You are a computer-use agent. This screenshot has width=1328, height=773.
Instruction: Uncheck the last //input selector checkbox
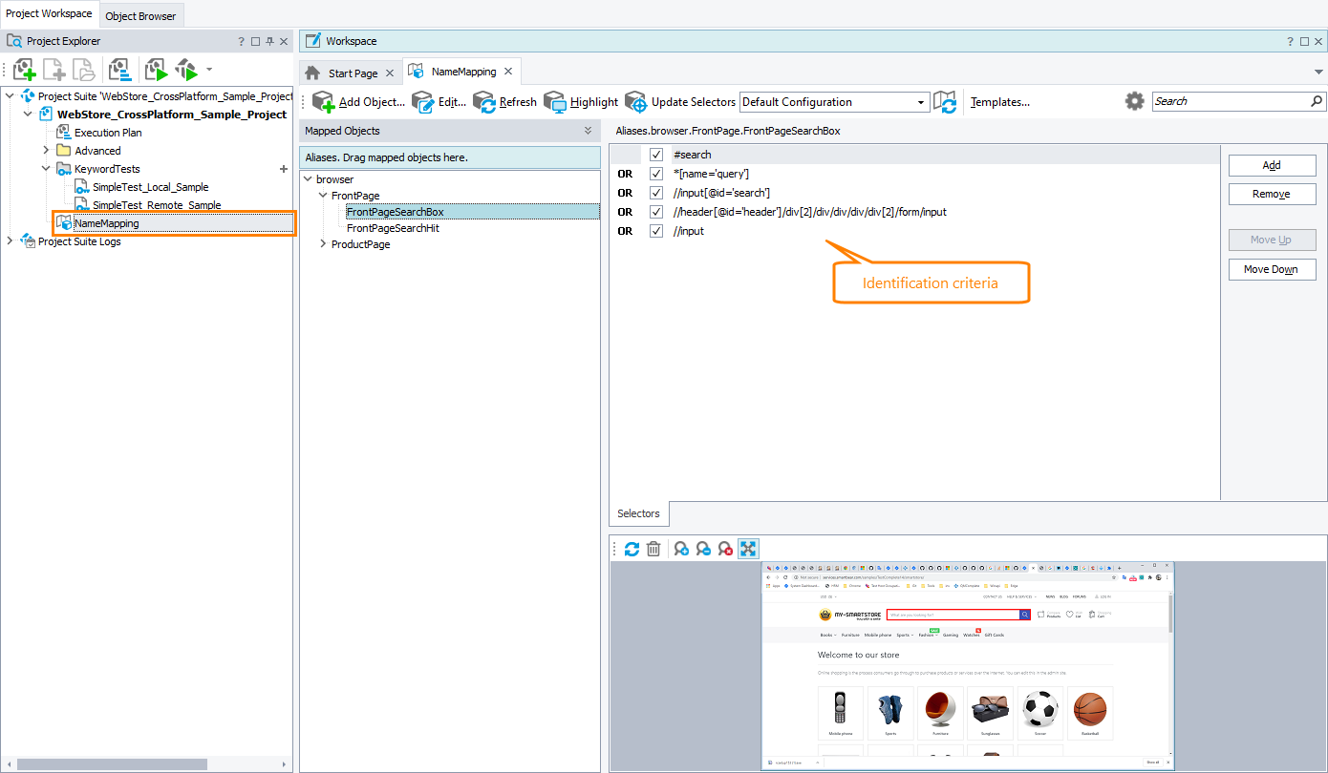click(655, 230)
